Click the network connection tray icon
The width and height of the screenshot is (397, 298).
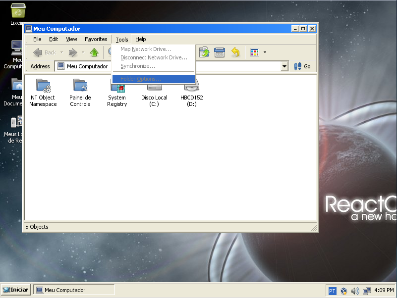tap(367, 291)
